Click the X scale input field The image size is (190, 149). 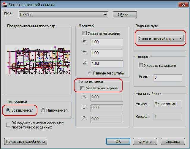tap(107, 42)
